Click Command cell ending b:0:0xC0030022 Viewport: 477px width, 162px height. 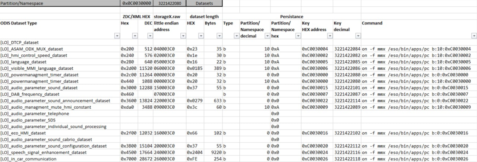(419, 101)
